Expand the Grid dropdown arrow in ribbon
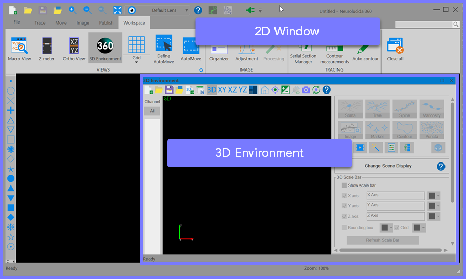 pos(136,62)
